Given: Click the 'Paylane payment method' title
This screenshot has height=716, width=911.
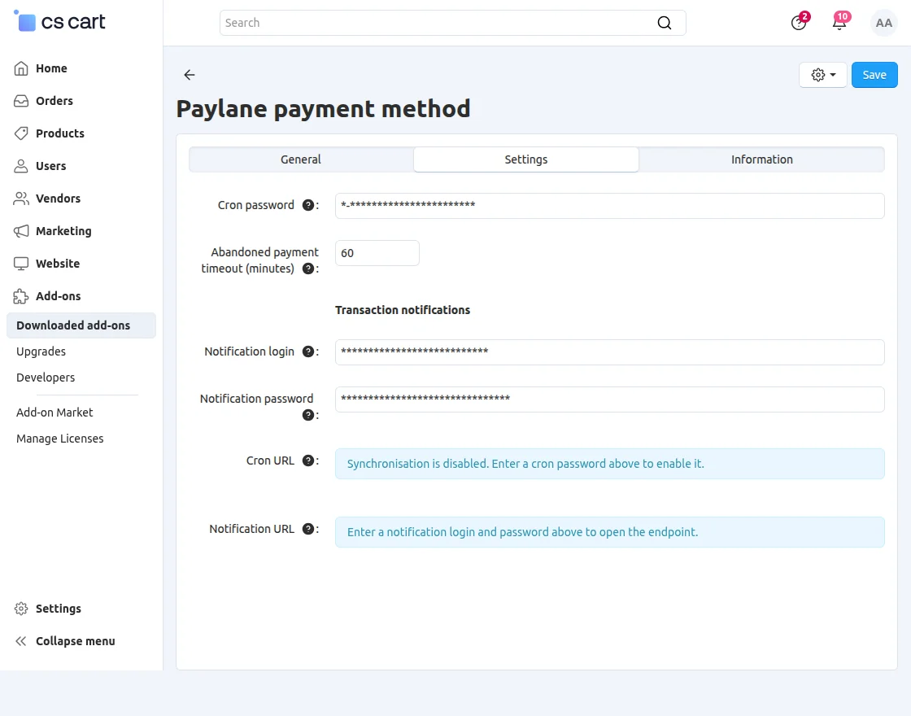Looking at the screenshot, I should point(323,109).
